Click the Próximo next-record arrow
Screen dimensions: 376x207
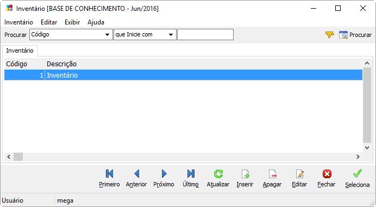(x=164, y=178)
